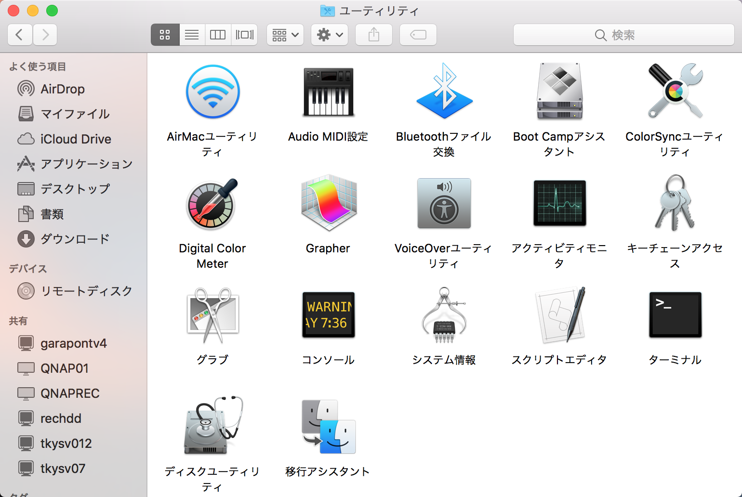Open デスクトップ in the sidebar
Viewport: 742px width, 497px height.
[74, 189]
